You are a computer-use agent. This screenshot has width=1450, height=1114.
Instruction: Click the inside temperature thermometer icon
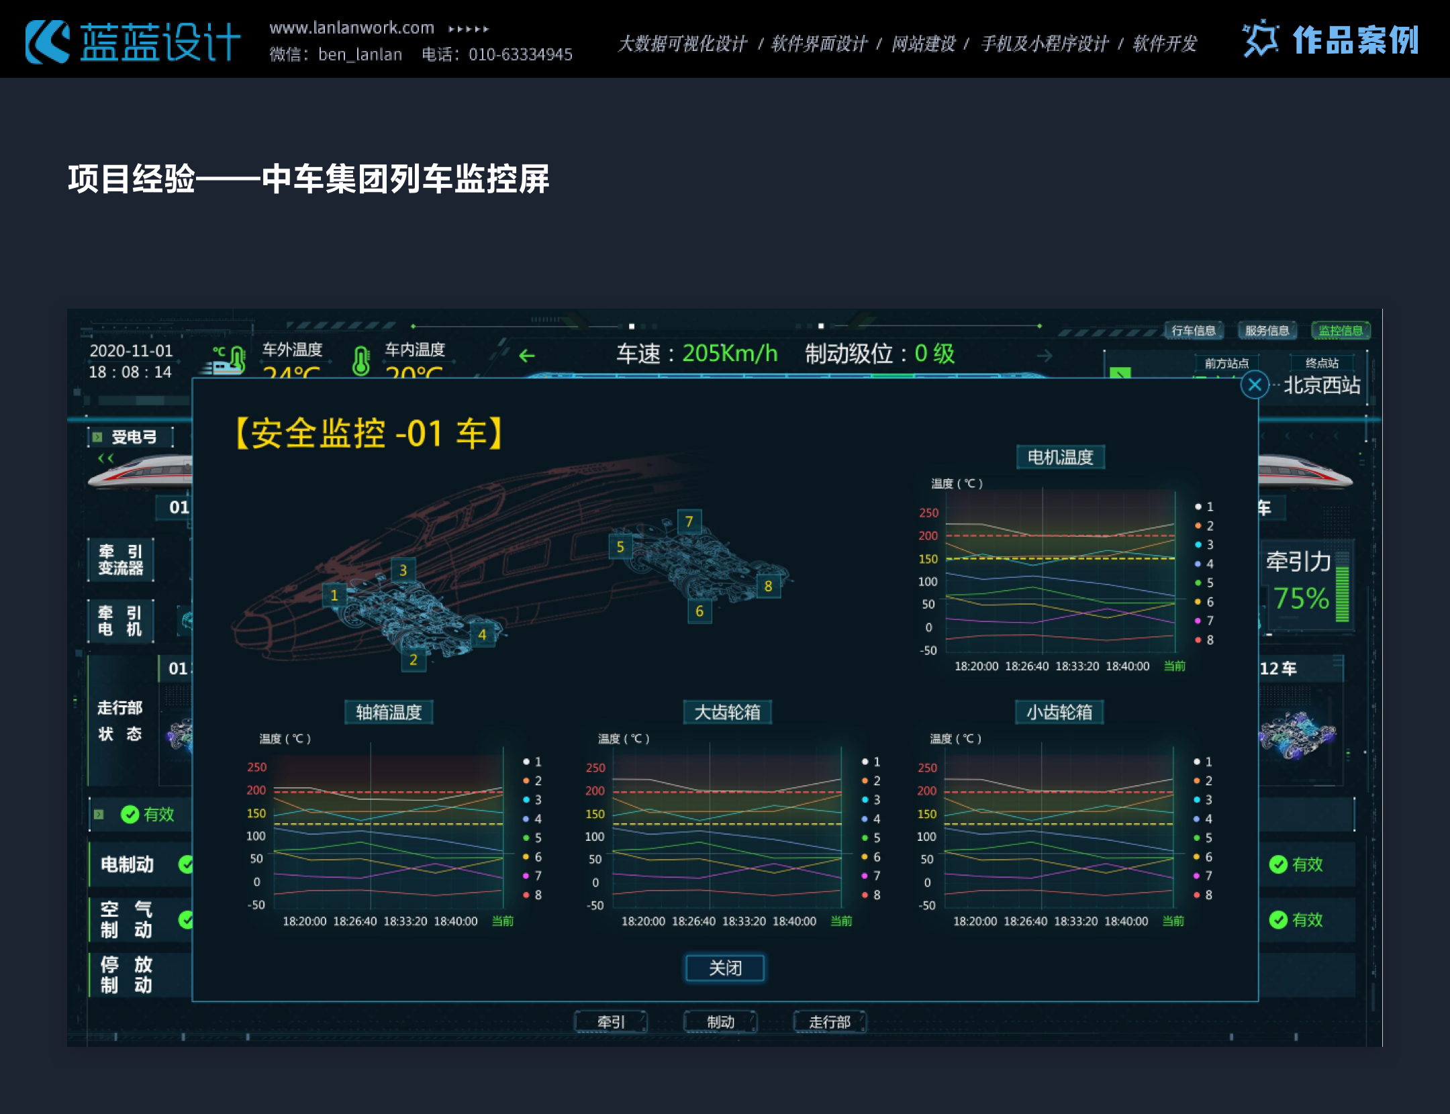point(361,360)
